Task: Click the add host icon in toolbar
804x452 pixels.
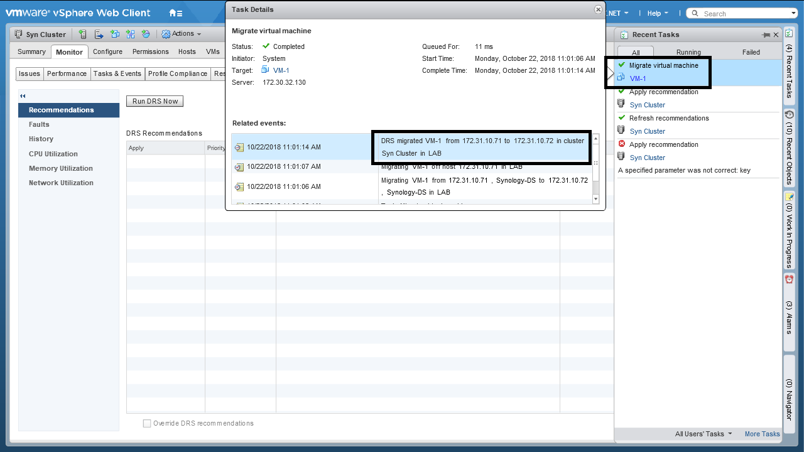Action: point(82,35)
